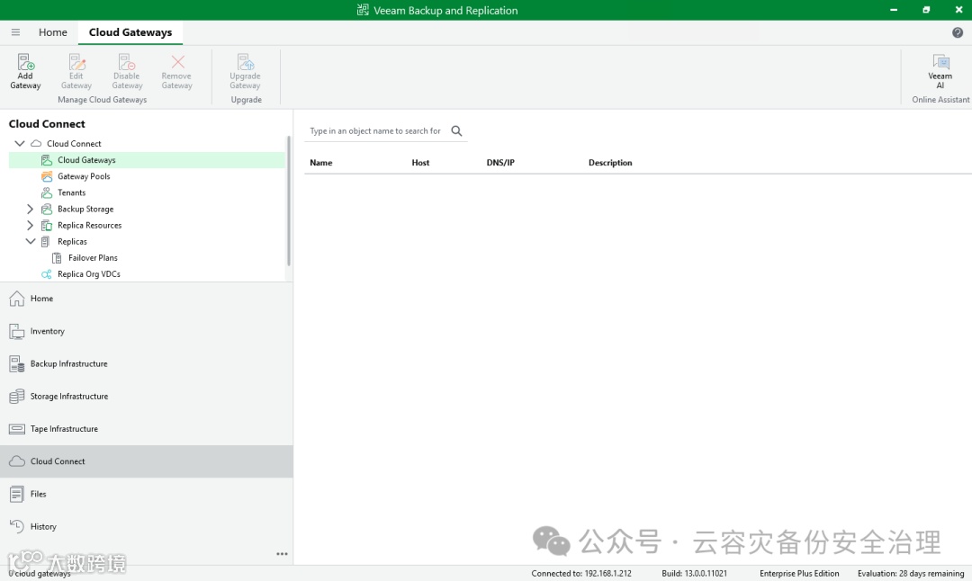Open the help question mark icon
972x581 pixels.
[957, 32]
